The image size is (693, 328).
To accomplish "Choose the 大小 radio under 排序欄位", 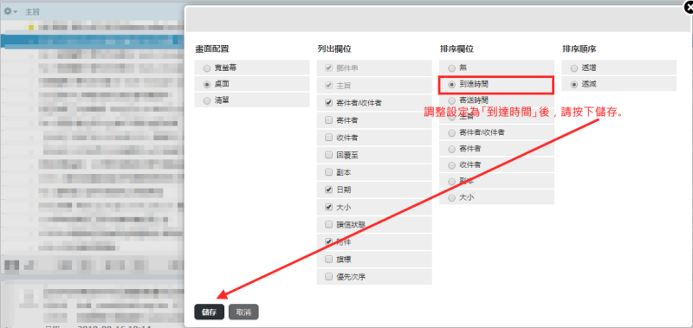I will click(x=451, y=198).
